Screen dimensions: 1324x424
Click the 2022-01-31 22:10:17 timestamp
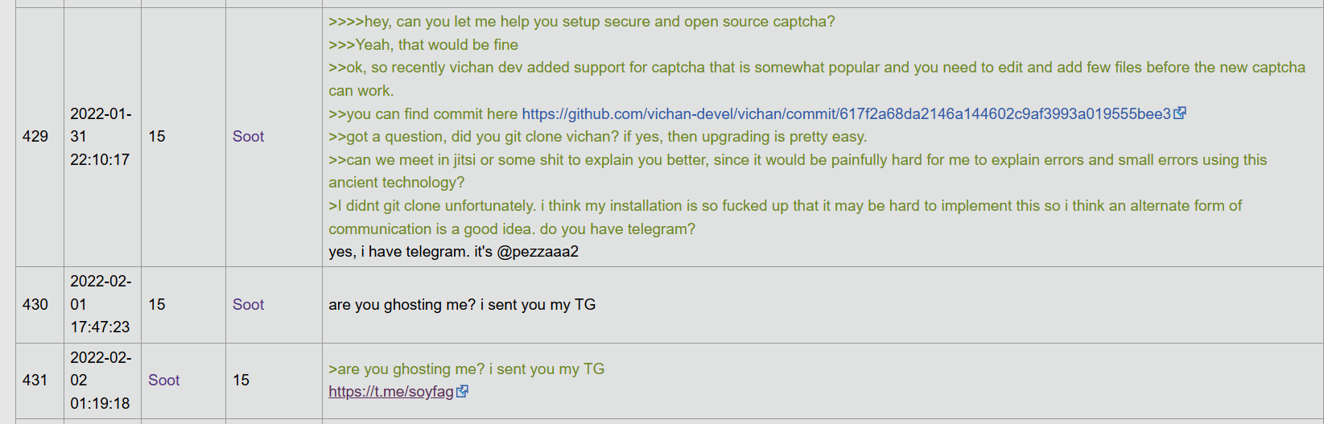tap(101, 137)
